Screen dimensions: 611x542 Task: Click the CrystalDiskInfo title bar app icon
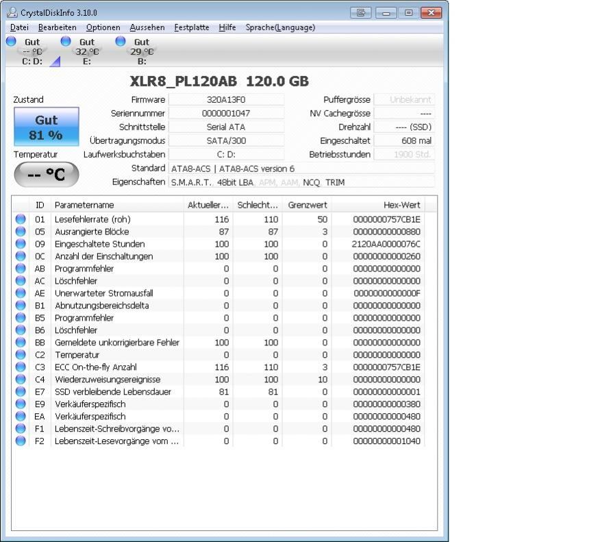coord(12,12)
